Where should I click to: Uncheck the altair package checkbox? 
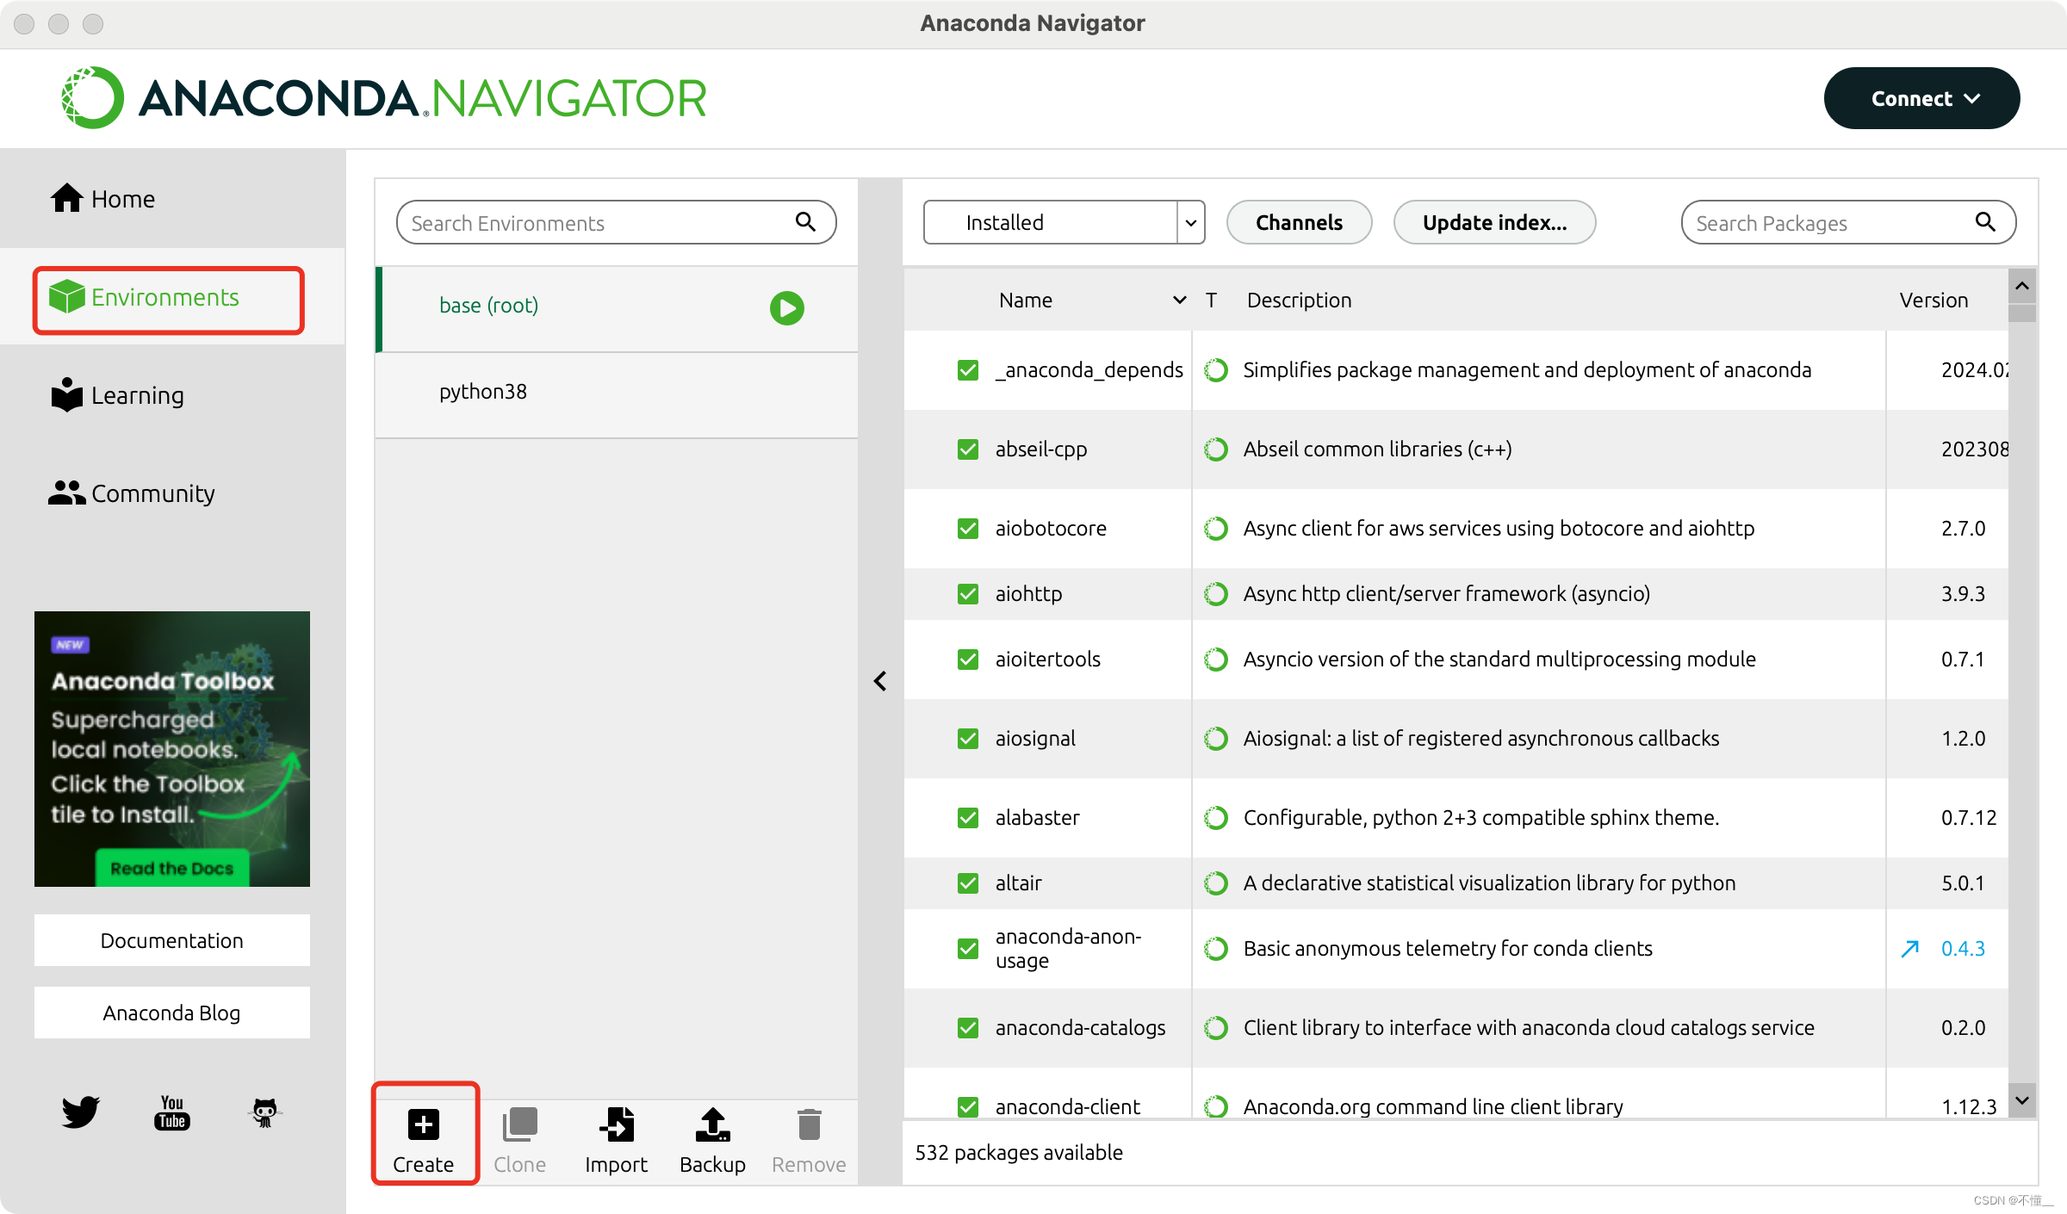click(x=968, y=883)
